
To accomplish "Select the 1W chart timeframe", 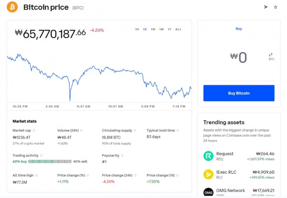I will pos(153,29).
